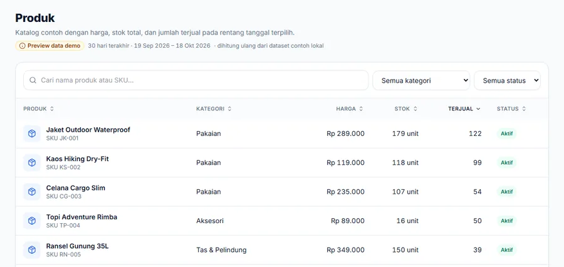Click the box icon for Kaos Hiking Dry-Fit

click(x=32, y=163)
